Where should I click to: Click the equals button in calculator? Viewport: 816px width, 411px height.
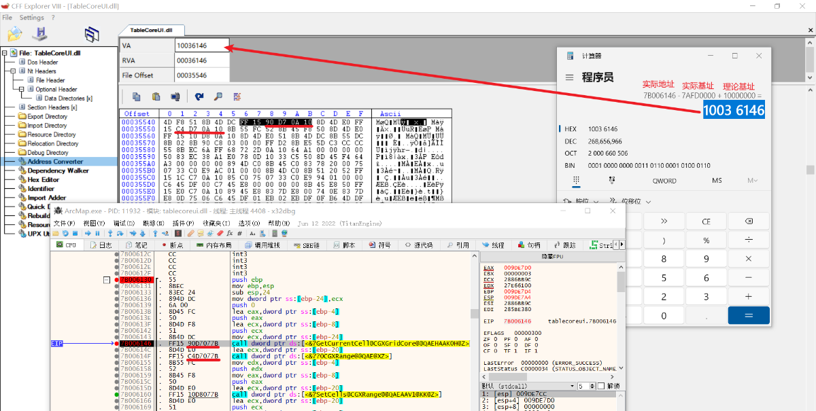coord(749,315)
